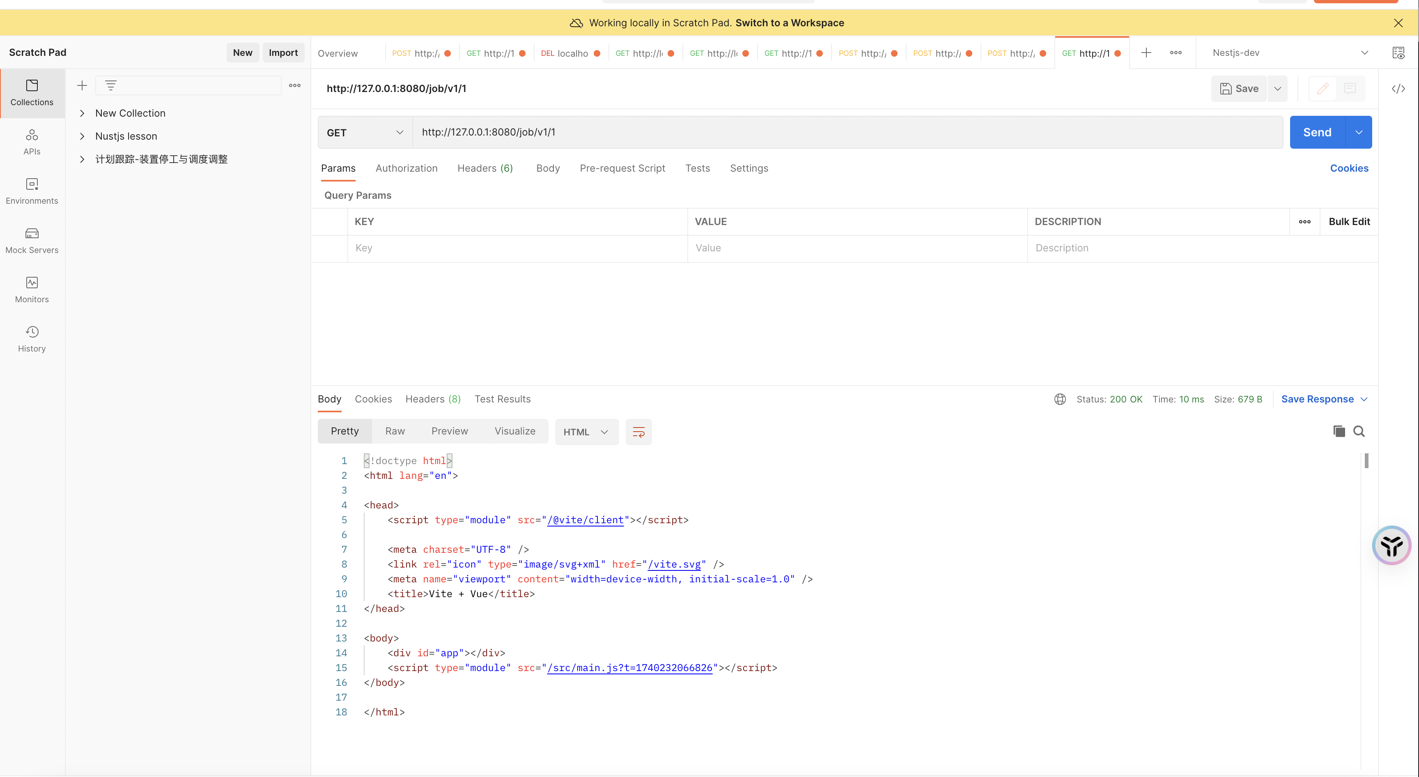1419x777 pixels.
Task: Close the Scratch Pad yellow banner
Action: coord(1398,23)
